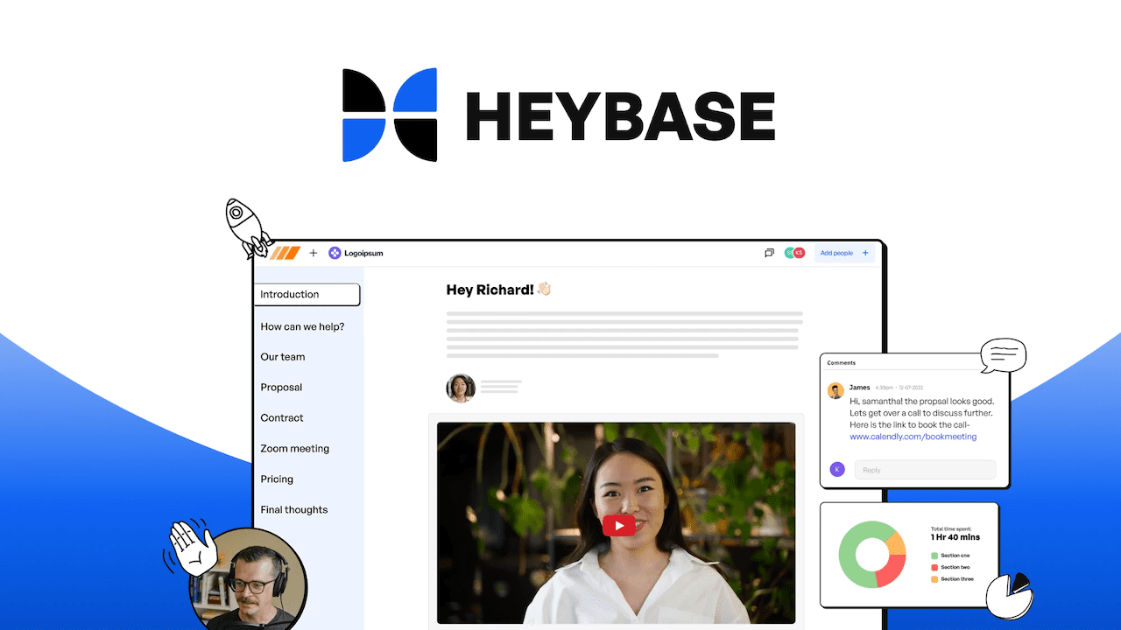
Task: Click the Logoipsum brand name text
Action: [363, 253]
